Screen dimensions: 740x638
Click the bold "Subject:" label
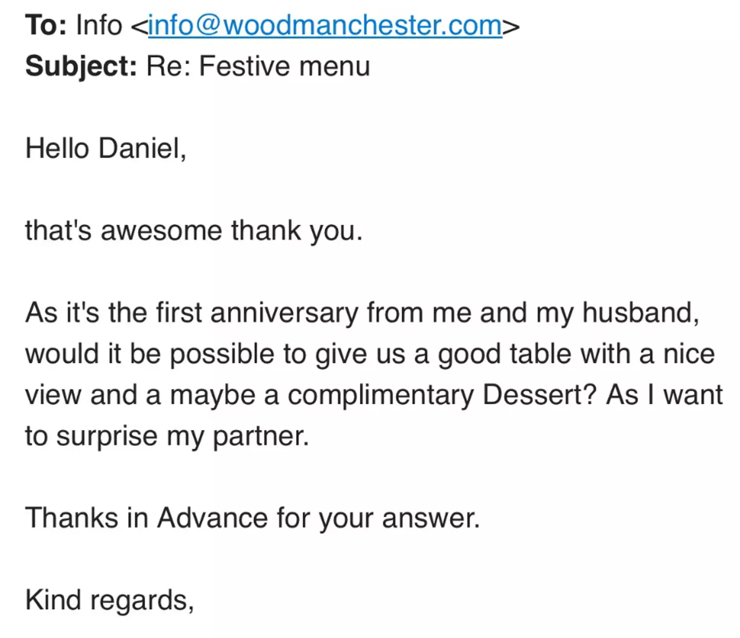[x=81, y=66]
